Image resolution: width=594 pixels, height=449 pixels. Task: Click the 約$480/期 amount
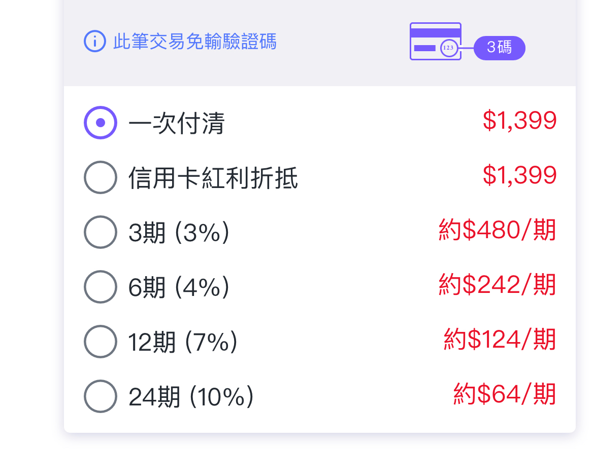coord(498,230)
